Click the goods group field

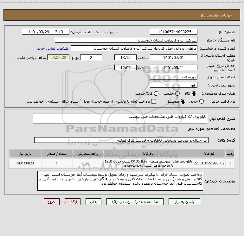121,140
